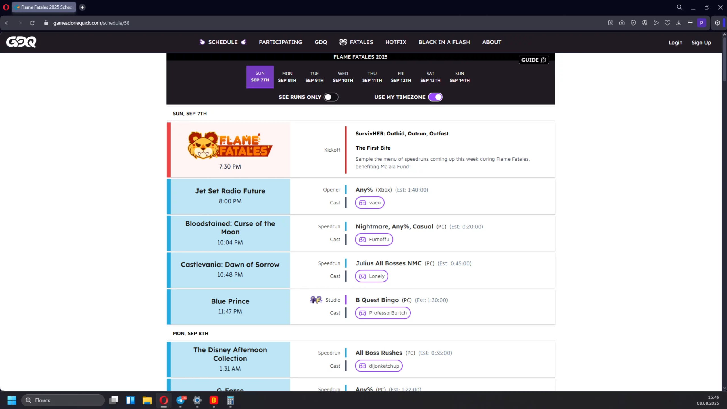The width and height of the screenshot is (727, 409).
Task: Open Opera downloads icon in toolbar
Action: pos(679,23)
